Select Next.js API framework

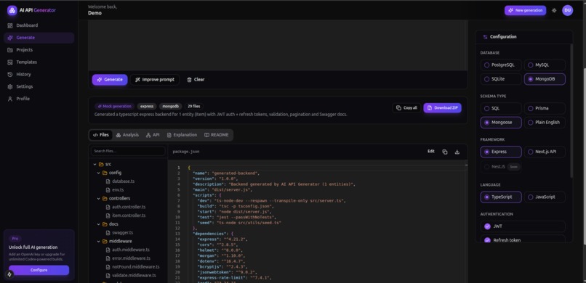pyautogui.click(x=545, y=152)
